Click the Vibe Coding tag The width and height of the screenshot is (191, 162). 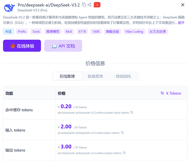point(134,31)
